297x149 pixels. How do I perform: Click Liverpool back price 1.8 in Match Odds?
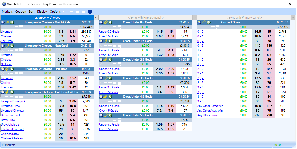point(61,32)
